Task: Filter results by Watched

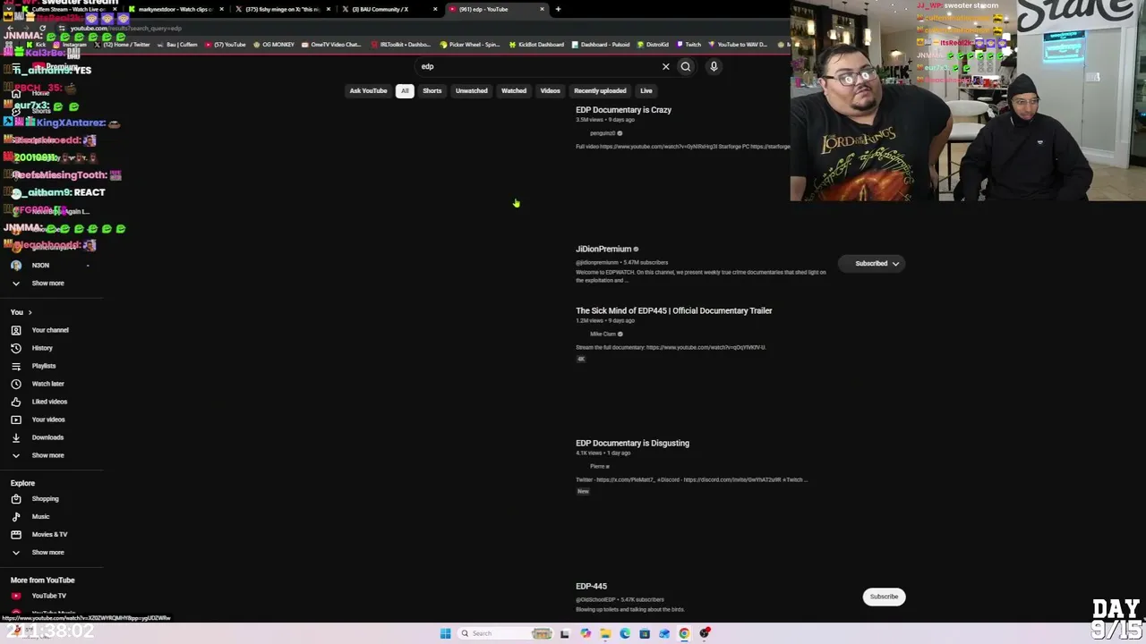Action: (514, 90)
